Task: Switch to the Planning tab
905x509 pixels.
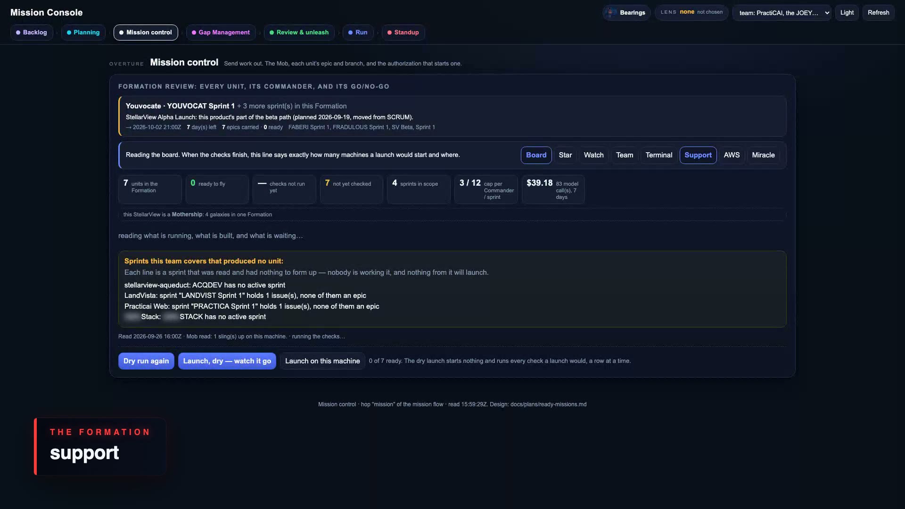Action: (x=83, y=33)
